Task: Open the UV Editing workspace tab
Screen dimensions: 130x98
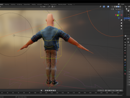Action: (19, 4)
